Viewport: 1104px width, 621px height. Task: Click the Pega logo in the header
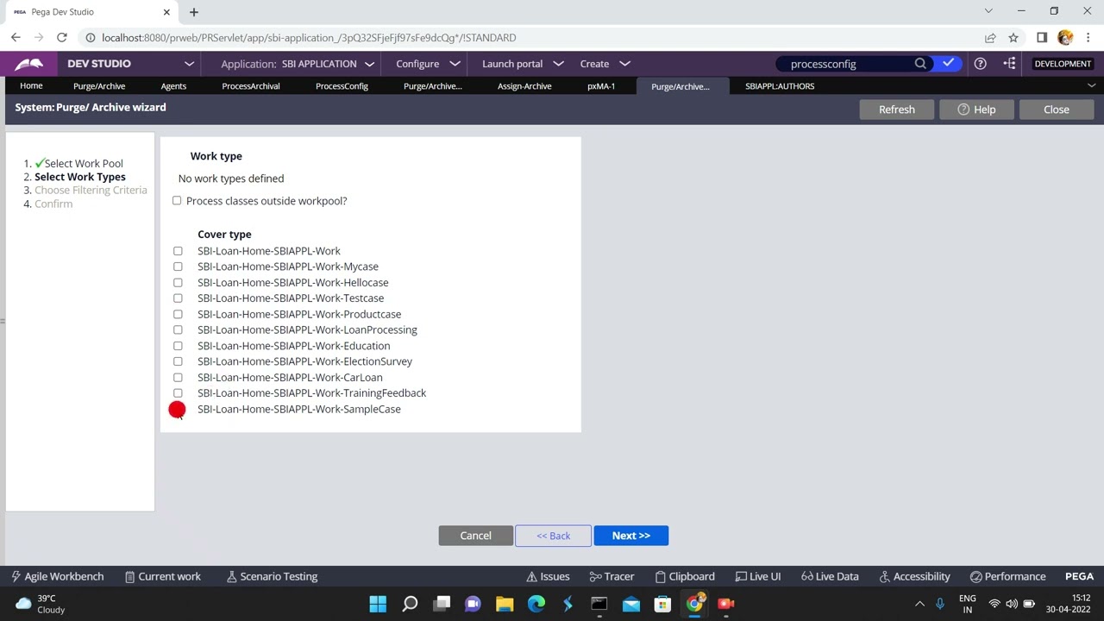[28, 64]
